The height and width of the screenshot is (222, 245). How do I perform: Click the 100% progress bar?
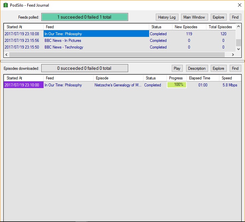pos(177,85)
